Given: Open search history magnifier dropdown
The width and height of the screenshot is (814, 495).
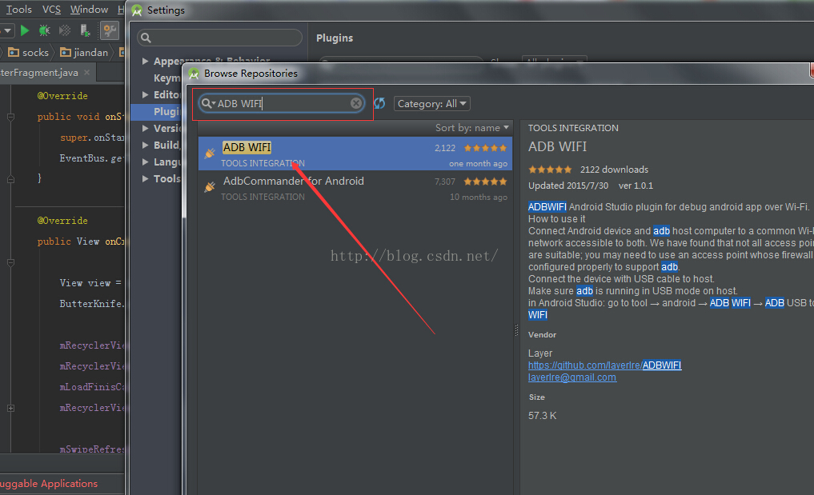Looking at the screenshot, I should (x=208, y=103).
